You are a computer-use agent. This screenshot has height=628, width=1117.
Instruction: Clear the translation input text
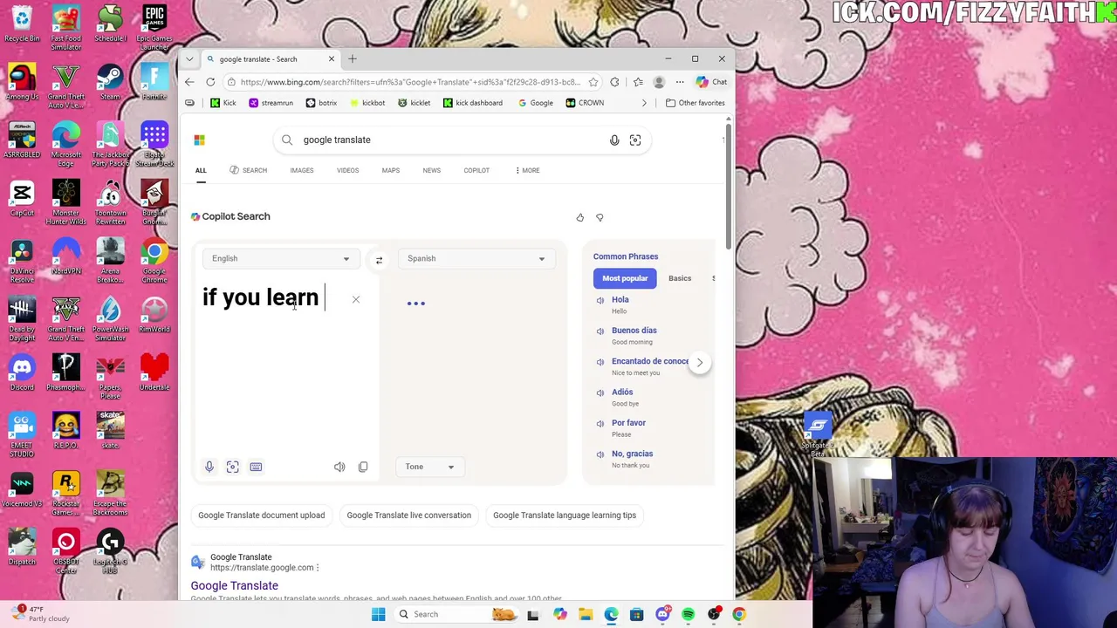[x=356, y=300]
